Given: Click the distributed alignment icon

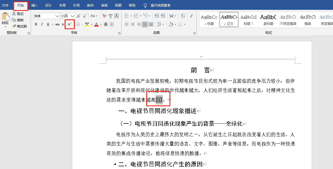Looking at the screenshot, I should click(x=151, y=24).
